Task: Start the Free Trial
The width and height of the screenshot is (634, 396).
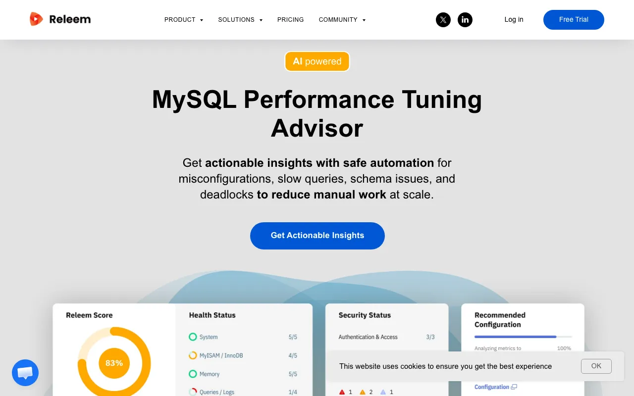Action: point(574,20)
